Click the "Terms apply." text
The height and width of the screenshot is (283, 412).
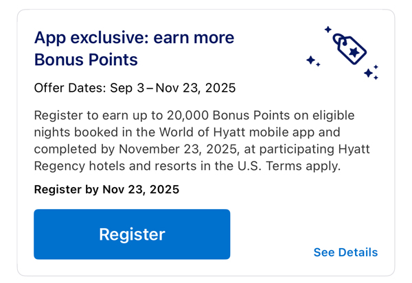pos(304,166)
